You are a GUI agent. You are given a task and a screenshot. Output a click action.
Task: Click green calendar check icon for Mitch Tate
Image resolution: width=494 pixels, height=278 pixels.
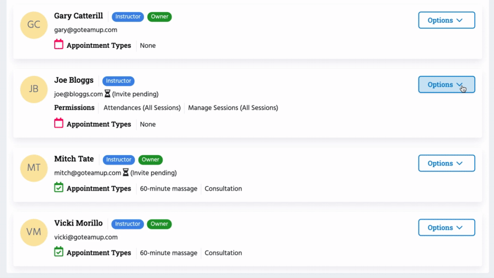click(59, 188)
